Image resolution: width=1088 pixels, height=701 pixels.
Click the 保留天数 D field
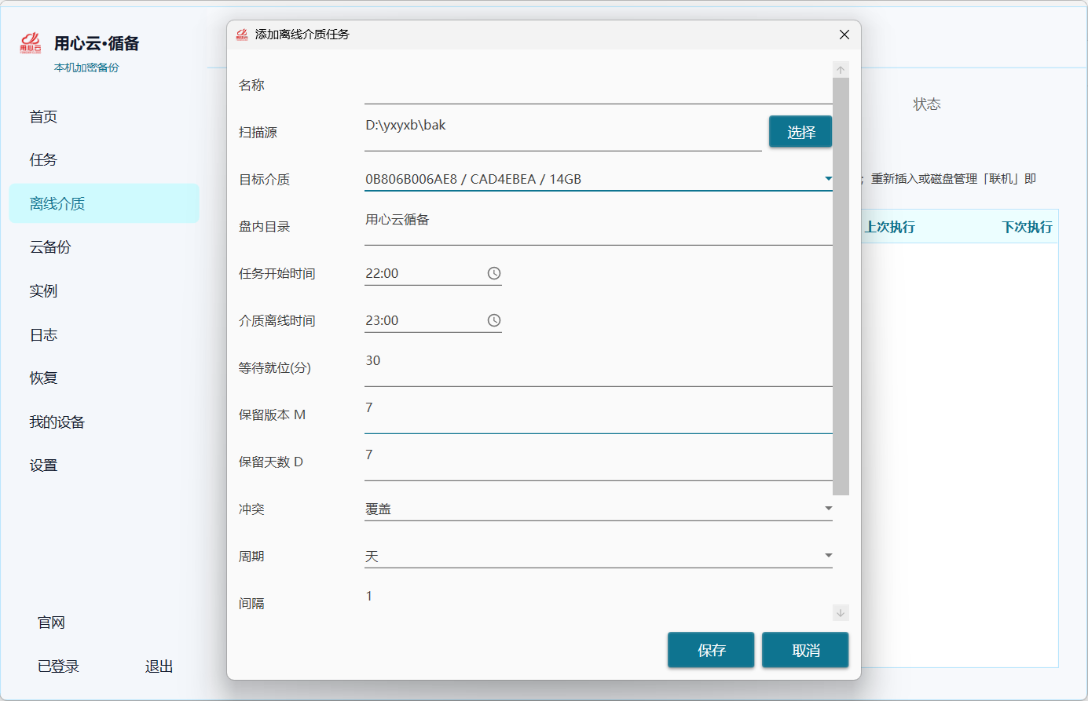599,462
